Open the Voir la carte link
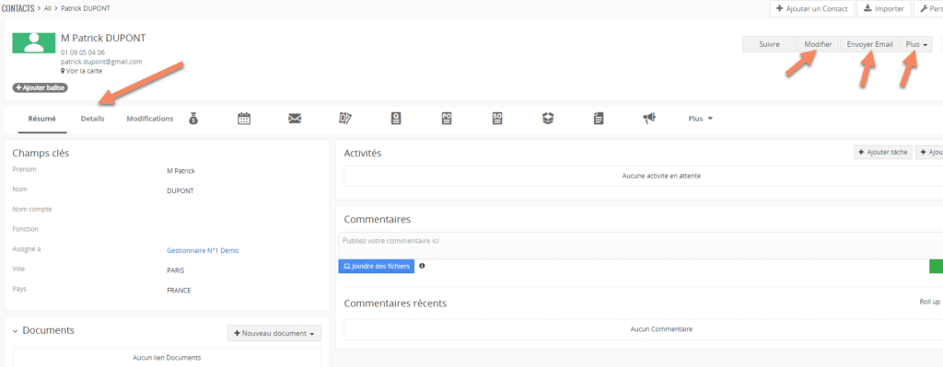Screen dimensions: 943x367 coord(81,71)
